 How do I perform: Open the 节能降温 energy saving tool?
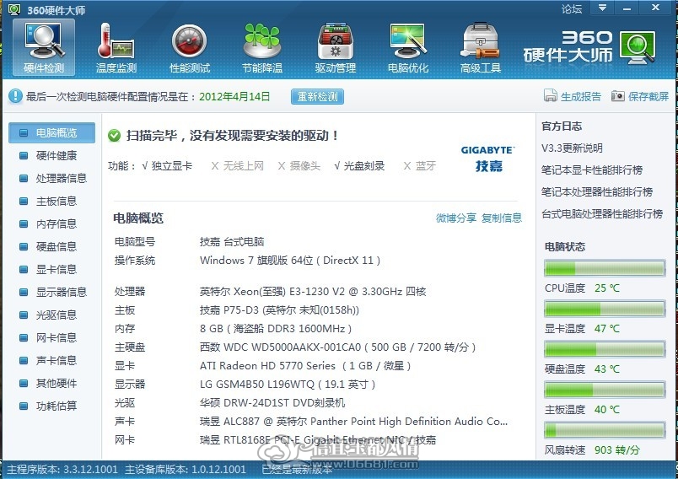[x=262, y=47]
